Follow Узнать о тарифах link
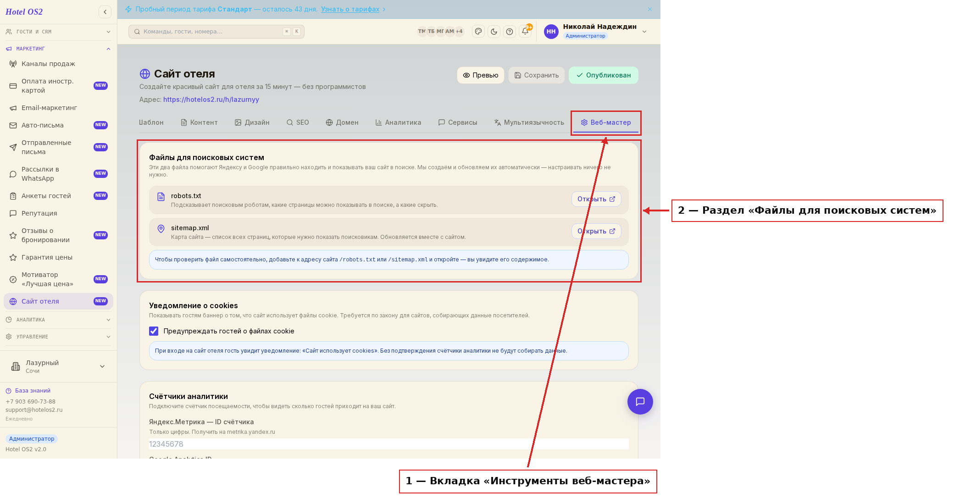The image size is (954, 504). tap(350, 9)
